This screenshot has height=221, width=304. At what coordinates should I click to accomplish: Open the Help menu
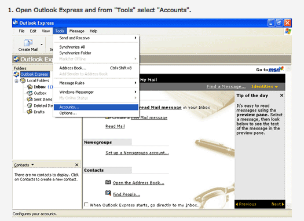pos(93,31)
